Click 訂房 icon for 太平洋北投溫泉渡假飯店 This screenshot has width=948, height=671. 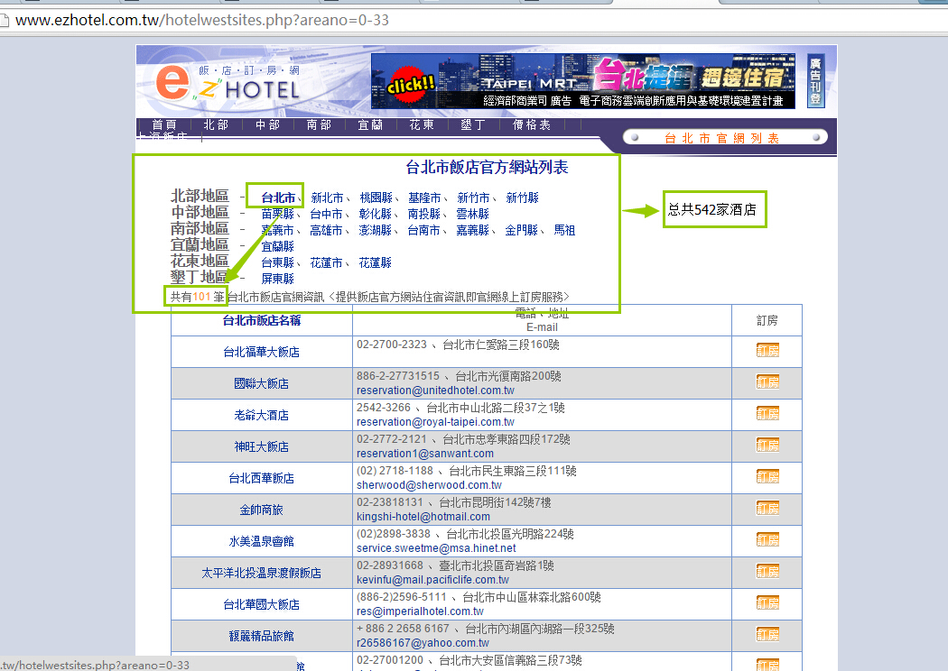click(767, 571)
